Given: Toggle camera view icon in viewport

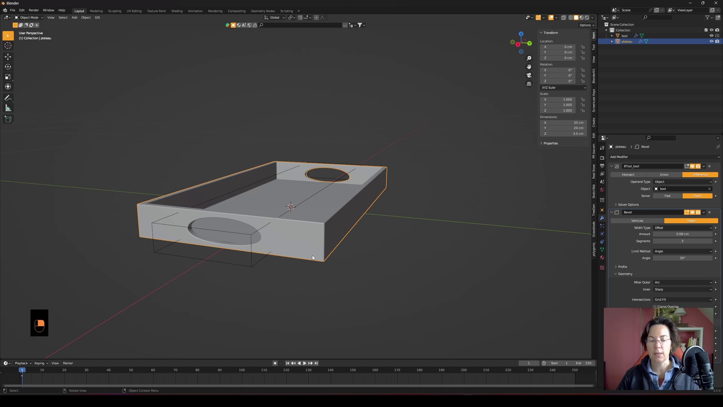Looking at the screenshot, I should (x=529, y=75).
